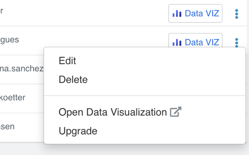Click the bar chart icon in the gues row
This screenshot has height=155, width=249.
(177, 43)
